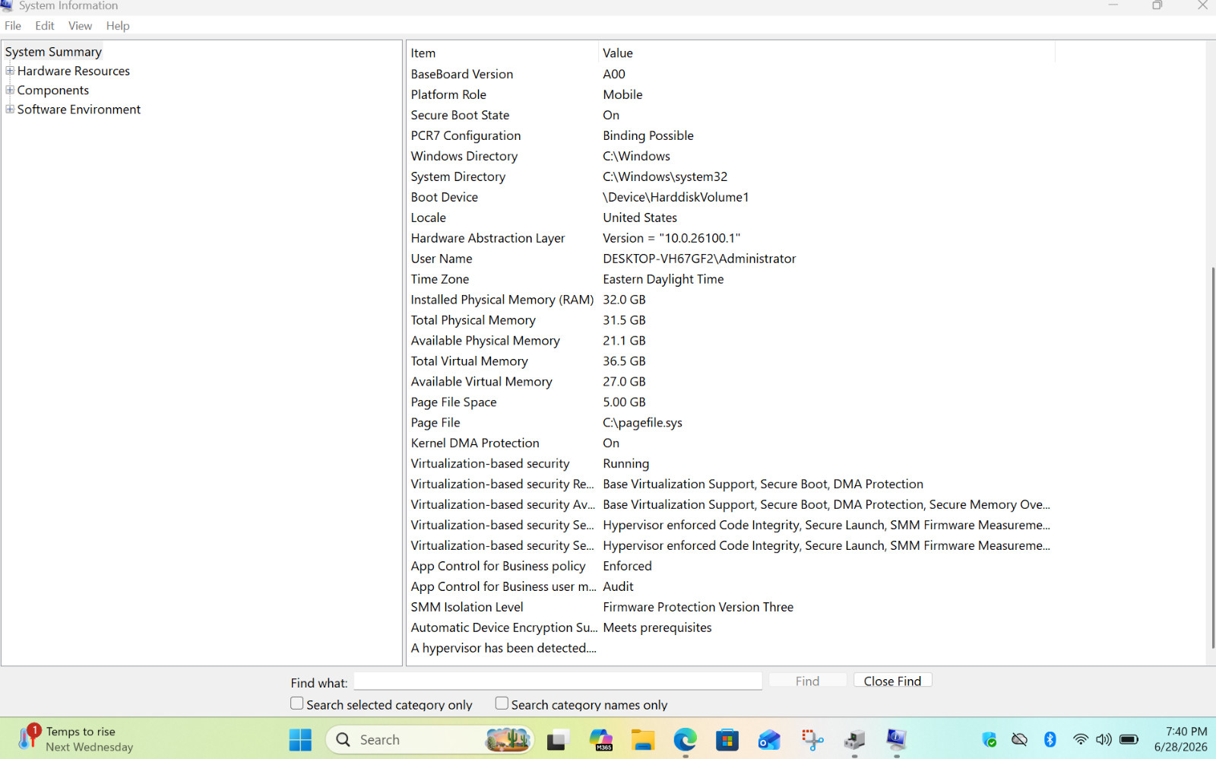1216x759 pixels.
Task: Select the System Information taskbar icon
Action: [x=896, y=739]
